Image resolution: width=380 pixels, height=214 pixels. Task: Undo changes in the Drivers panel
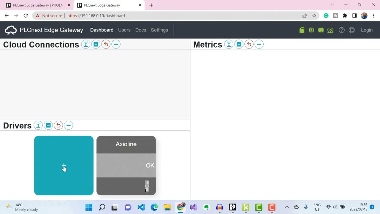point(58,125)
